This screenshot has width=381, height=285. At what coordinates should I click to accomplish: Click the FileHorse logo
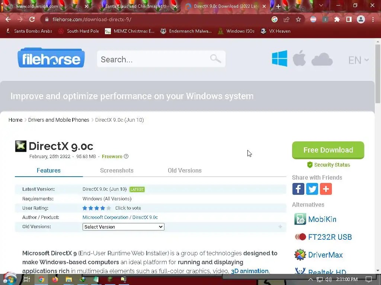51,58
